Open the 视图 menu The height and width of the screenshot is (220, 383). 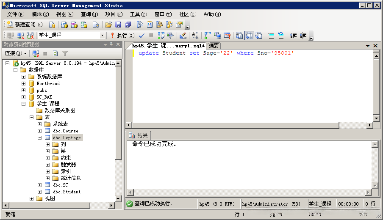(x=65, y=14)
